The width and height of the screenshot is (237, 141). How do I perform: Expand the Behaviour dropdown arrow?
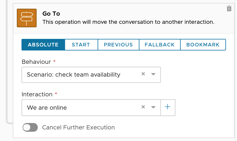coord(154,74)
